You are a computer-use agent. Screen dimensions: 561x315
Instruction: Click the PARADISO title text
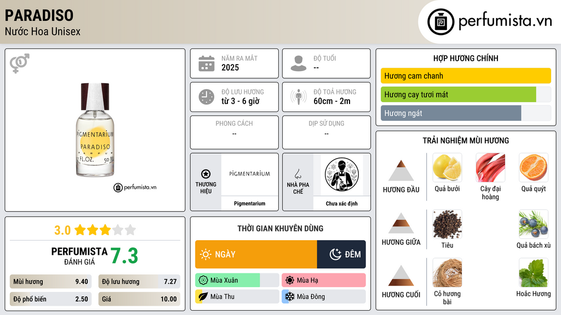pyautogui.click(x=39, y=15)
